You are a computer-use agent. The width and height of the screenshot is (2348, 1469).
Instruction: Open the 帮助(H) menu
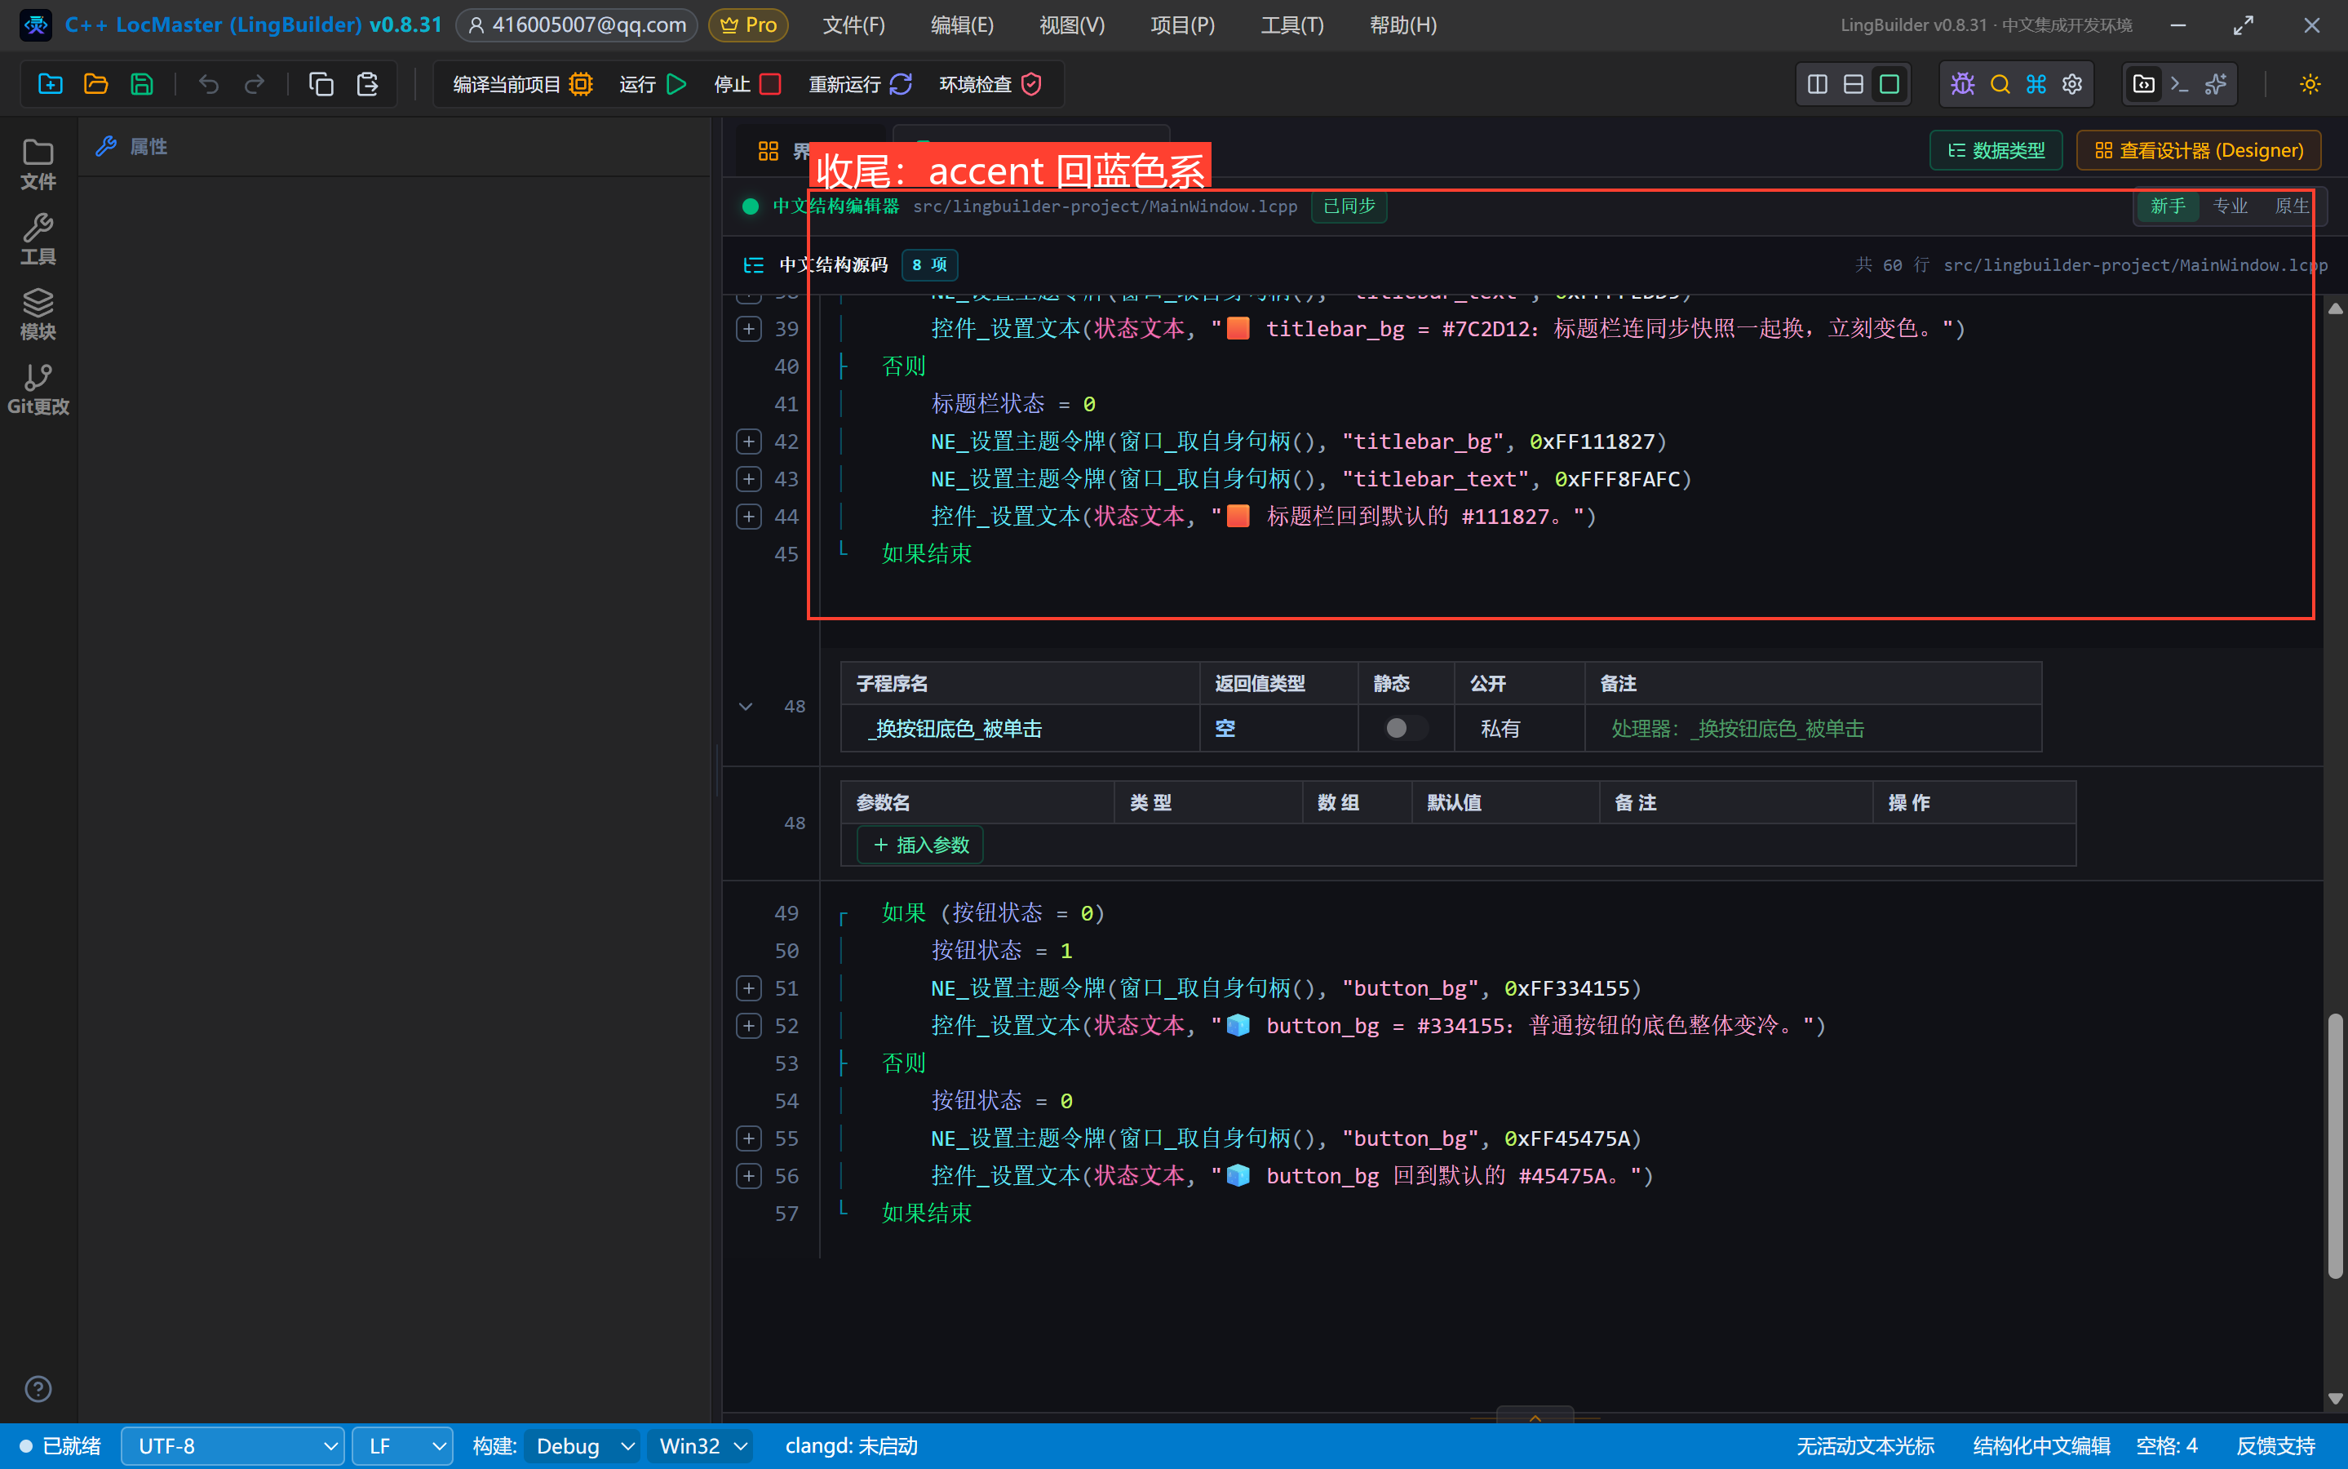point(1402,25)
